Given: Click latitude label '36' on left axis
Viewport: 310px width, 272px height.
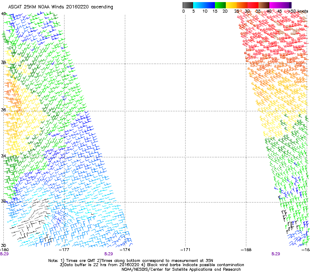Looking at the screenshot, I should point(3,110).
